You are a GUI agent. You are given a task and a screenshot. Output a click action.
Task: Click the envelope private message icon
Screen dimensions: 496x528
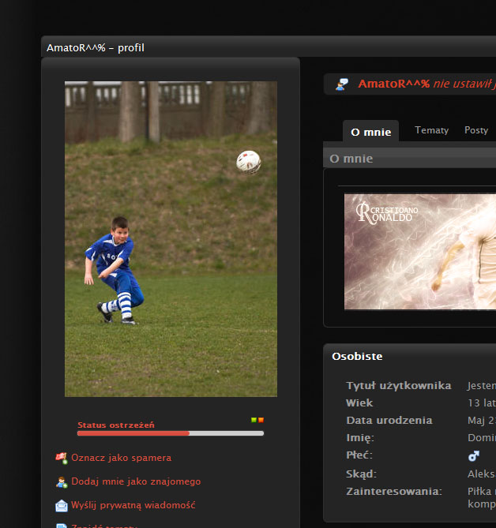tap(61, 505)
